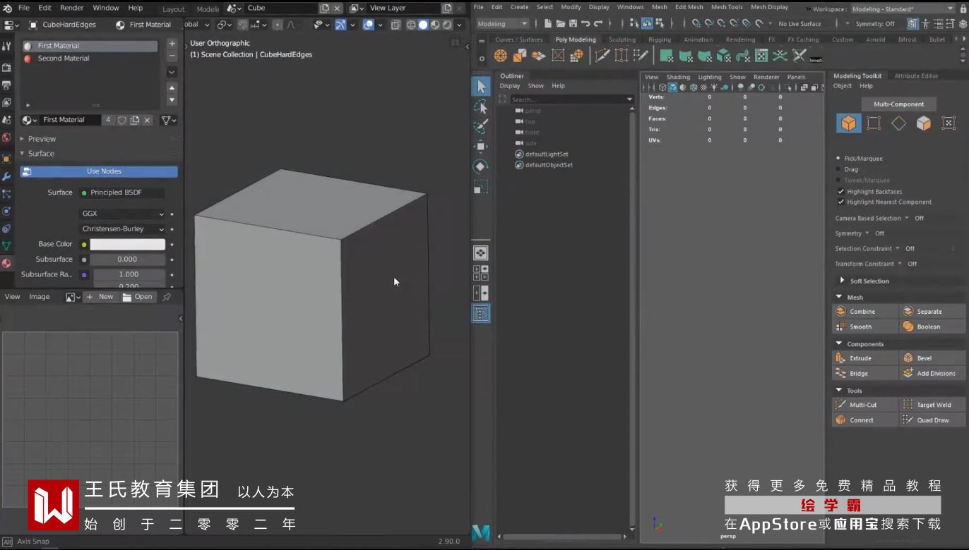Open Blender's Modifier wrench properties tab
This screenshot has width=969, height=550.
pos(6,176)
